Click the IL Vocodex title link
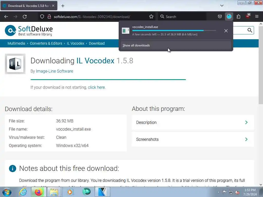The image size is (263, 197). [x=96, y=61]
